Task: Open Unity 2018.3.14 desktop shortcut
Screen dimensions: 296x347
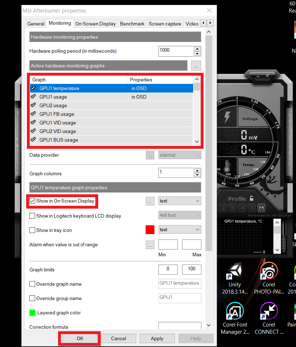Action: click(235, 278)
